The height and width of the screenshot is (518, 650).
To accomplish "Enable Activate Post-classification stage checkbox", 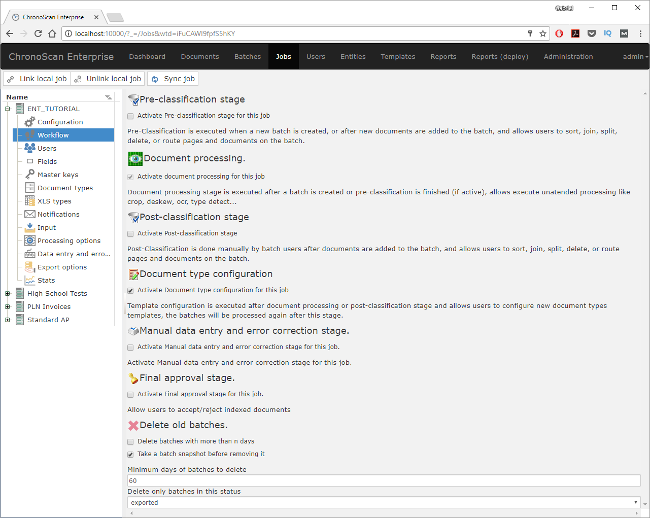I will tap(130, 234).
